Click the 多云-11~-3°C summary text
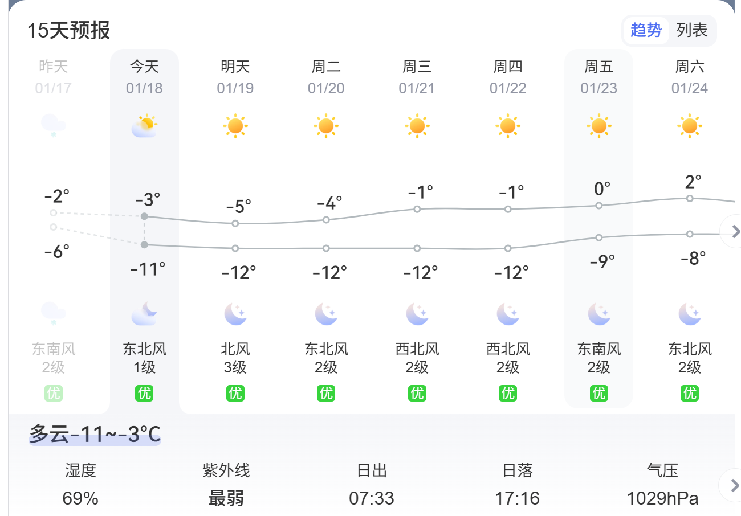The width and height of the screenshot is (741, 516). click(x=95, y=435)
